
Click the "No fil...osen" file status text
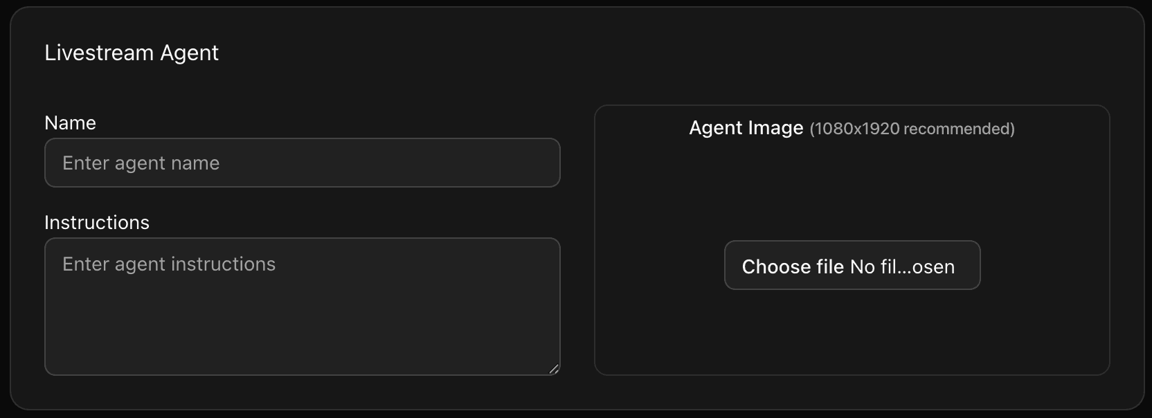point(902,267)
